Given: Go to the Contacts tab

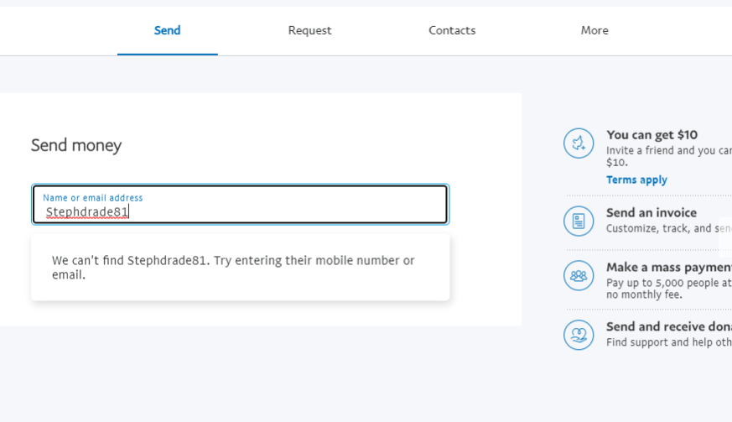Looking at the screenshot, I should (452, 30).
